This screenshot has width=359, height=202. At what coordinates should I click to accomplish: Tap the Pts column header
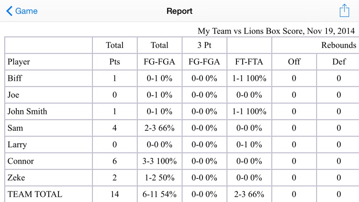coord(114,62)
